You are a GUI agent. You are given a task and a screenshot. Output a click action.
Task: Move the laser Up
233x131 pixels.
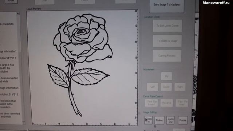click(x=167, y=76)
